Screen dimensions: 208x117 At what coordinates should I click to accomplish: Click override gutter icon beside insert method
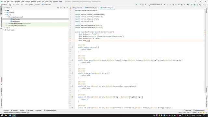coord(72,86)
